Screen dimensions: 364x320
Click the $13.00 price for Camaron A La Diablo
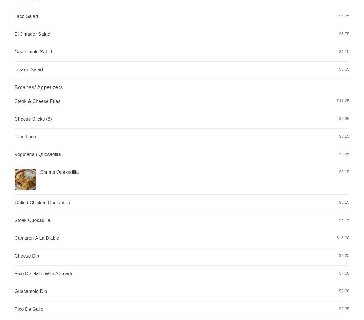click(x=343, y=238)
